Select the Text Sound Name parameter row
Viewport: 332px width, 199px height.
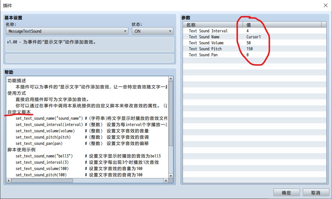255,37
